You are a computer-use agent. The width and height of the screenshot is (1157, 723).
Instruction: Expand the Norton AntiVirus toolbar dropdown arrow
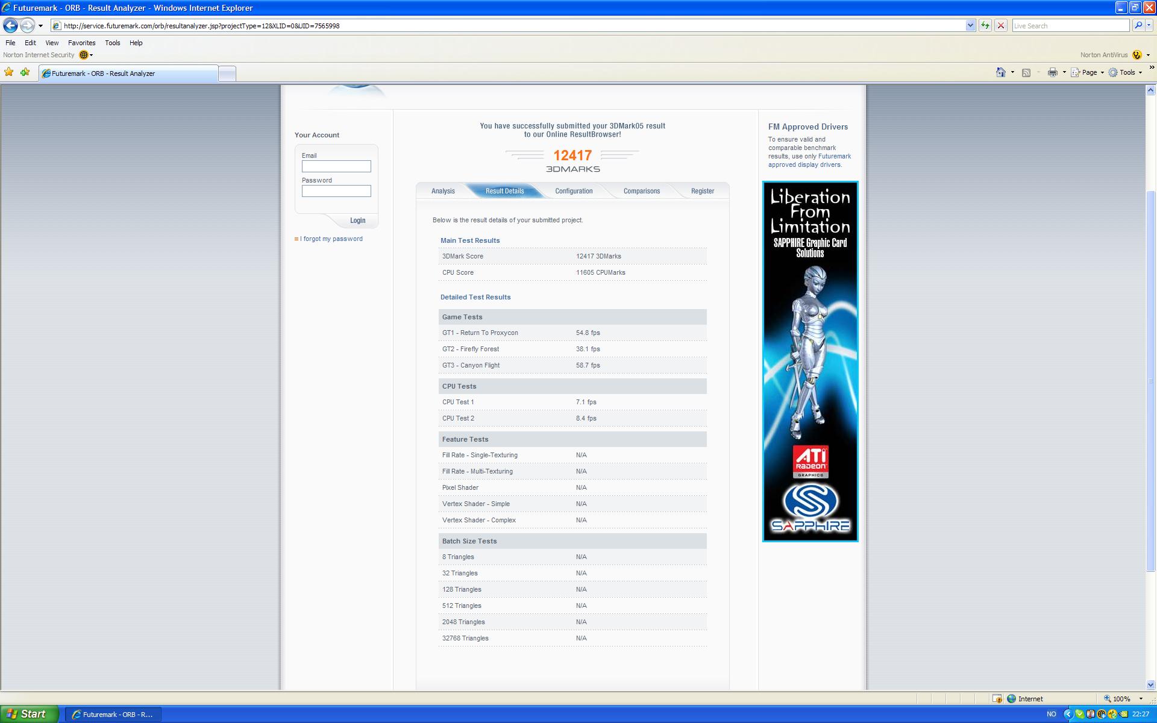1148,55
